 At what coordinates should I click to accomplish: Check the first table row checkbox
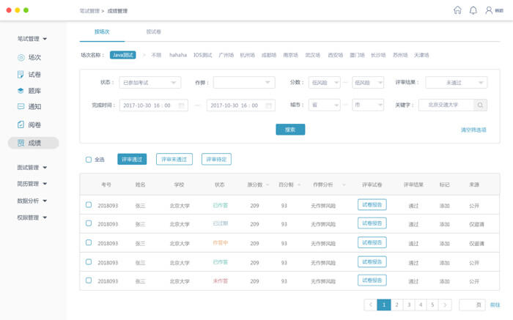tap(89, 205)
